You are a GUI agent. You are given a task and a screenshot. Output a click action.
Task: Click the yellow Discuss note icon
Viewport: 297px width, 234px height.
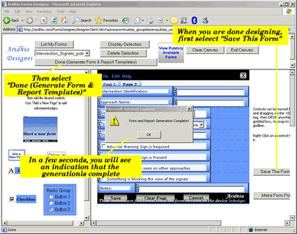(x=174, y=20)
